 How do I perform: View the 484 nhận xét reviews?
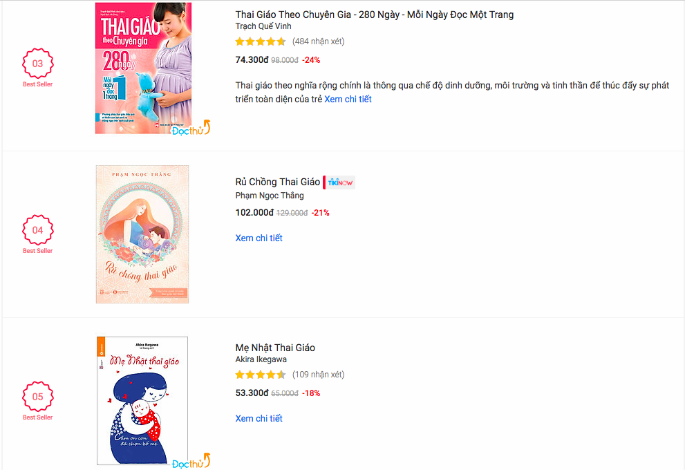[x=318, y=41]
